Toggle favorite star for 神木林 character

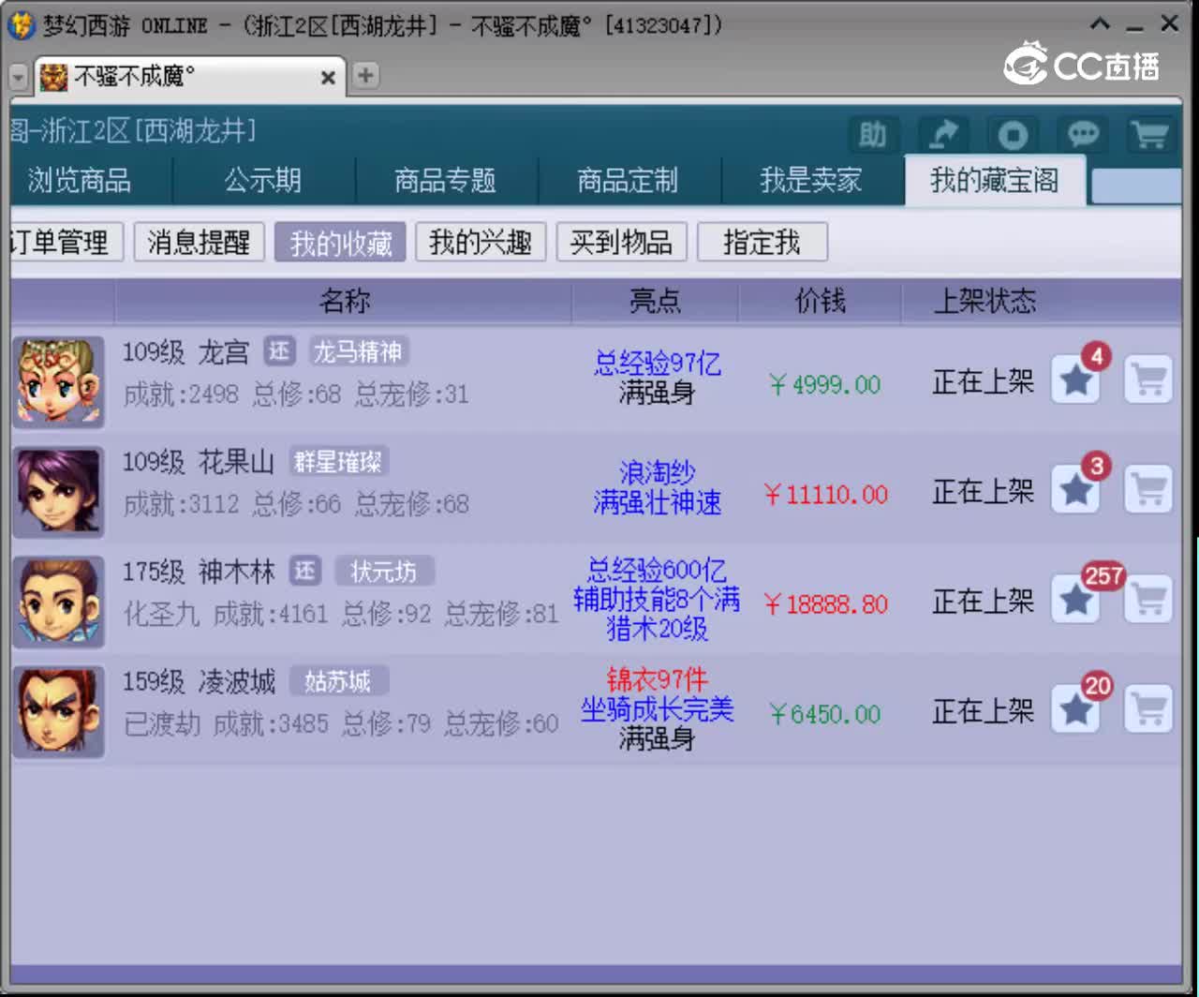1075,599
